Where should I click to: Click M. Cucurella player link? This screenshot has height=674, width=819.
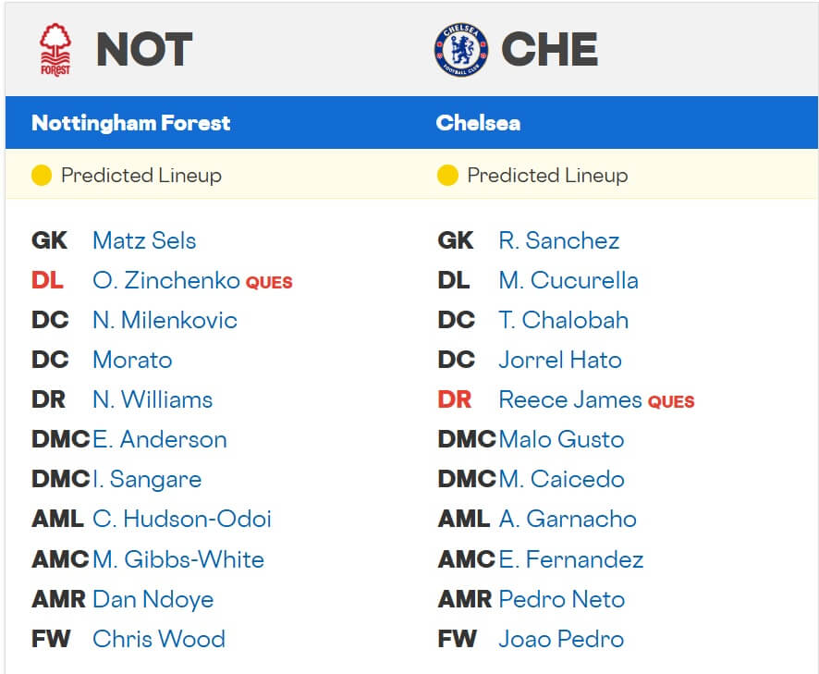click(568, 281)
